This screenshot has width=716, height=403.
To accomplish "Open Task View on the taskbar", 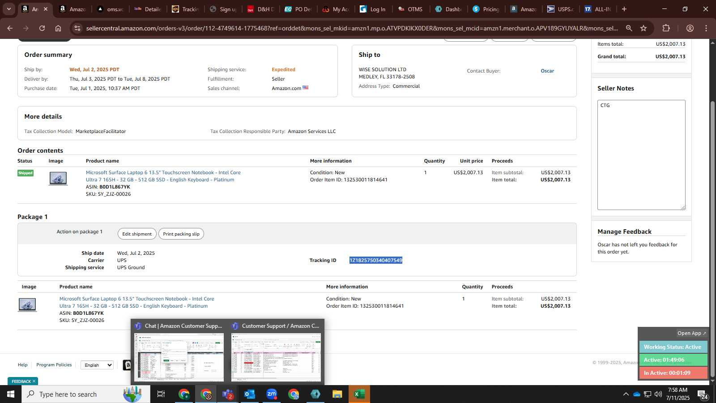I will point(161,394).
